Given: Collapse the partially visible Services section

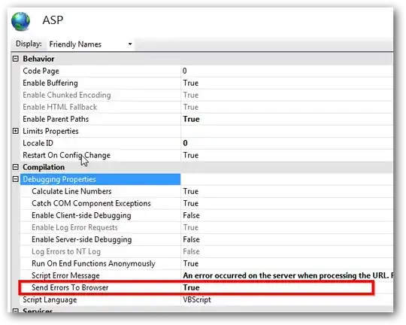Looking at the screenshot, I should (16, 311).
